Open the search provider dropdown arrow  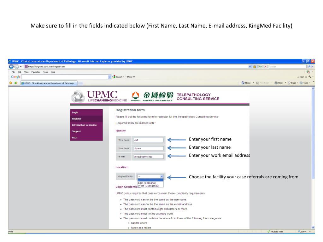click(313, 66)
